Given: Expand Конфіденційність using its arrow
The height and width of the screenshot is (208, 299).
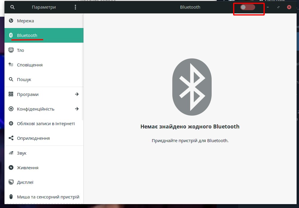Looking at the screenshot, I should pos(77,109).
